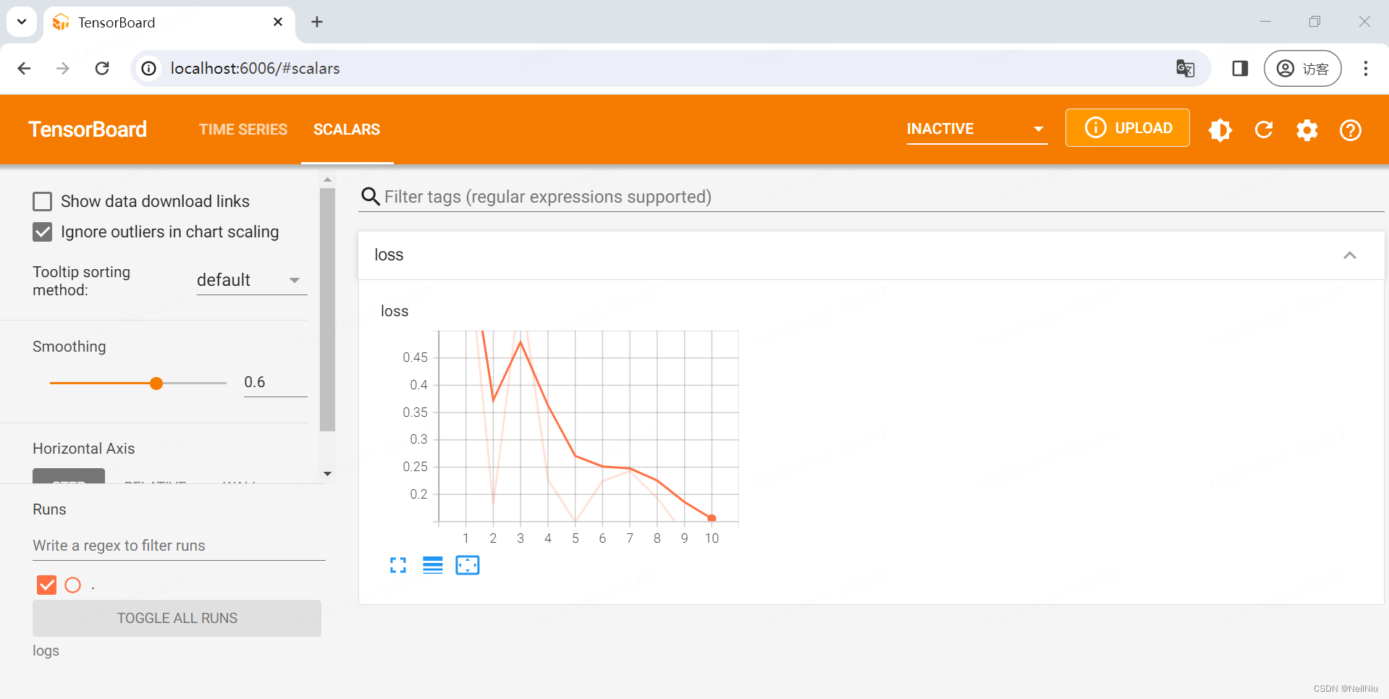Toggle y-axis log scale icon

click(x=433, y=565)
